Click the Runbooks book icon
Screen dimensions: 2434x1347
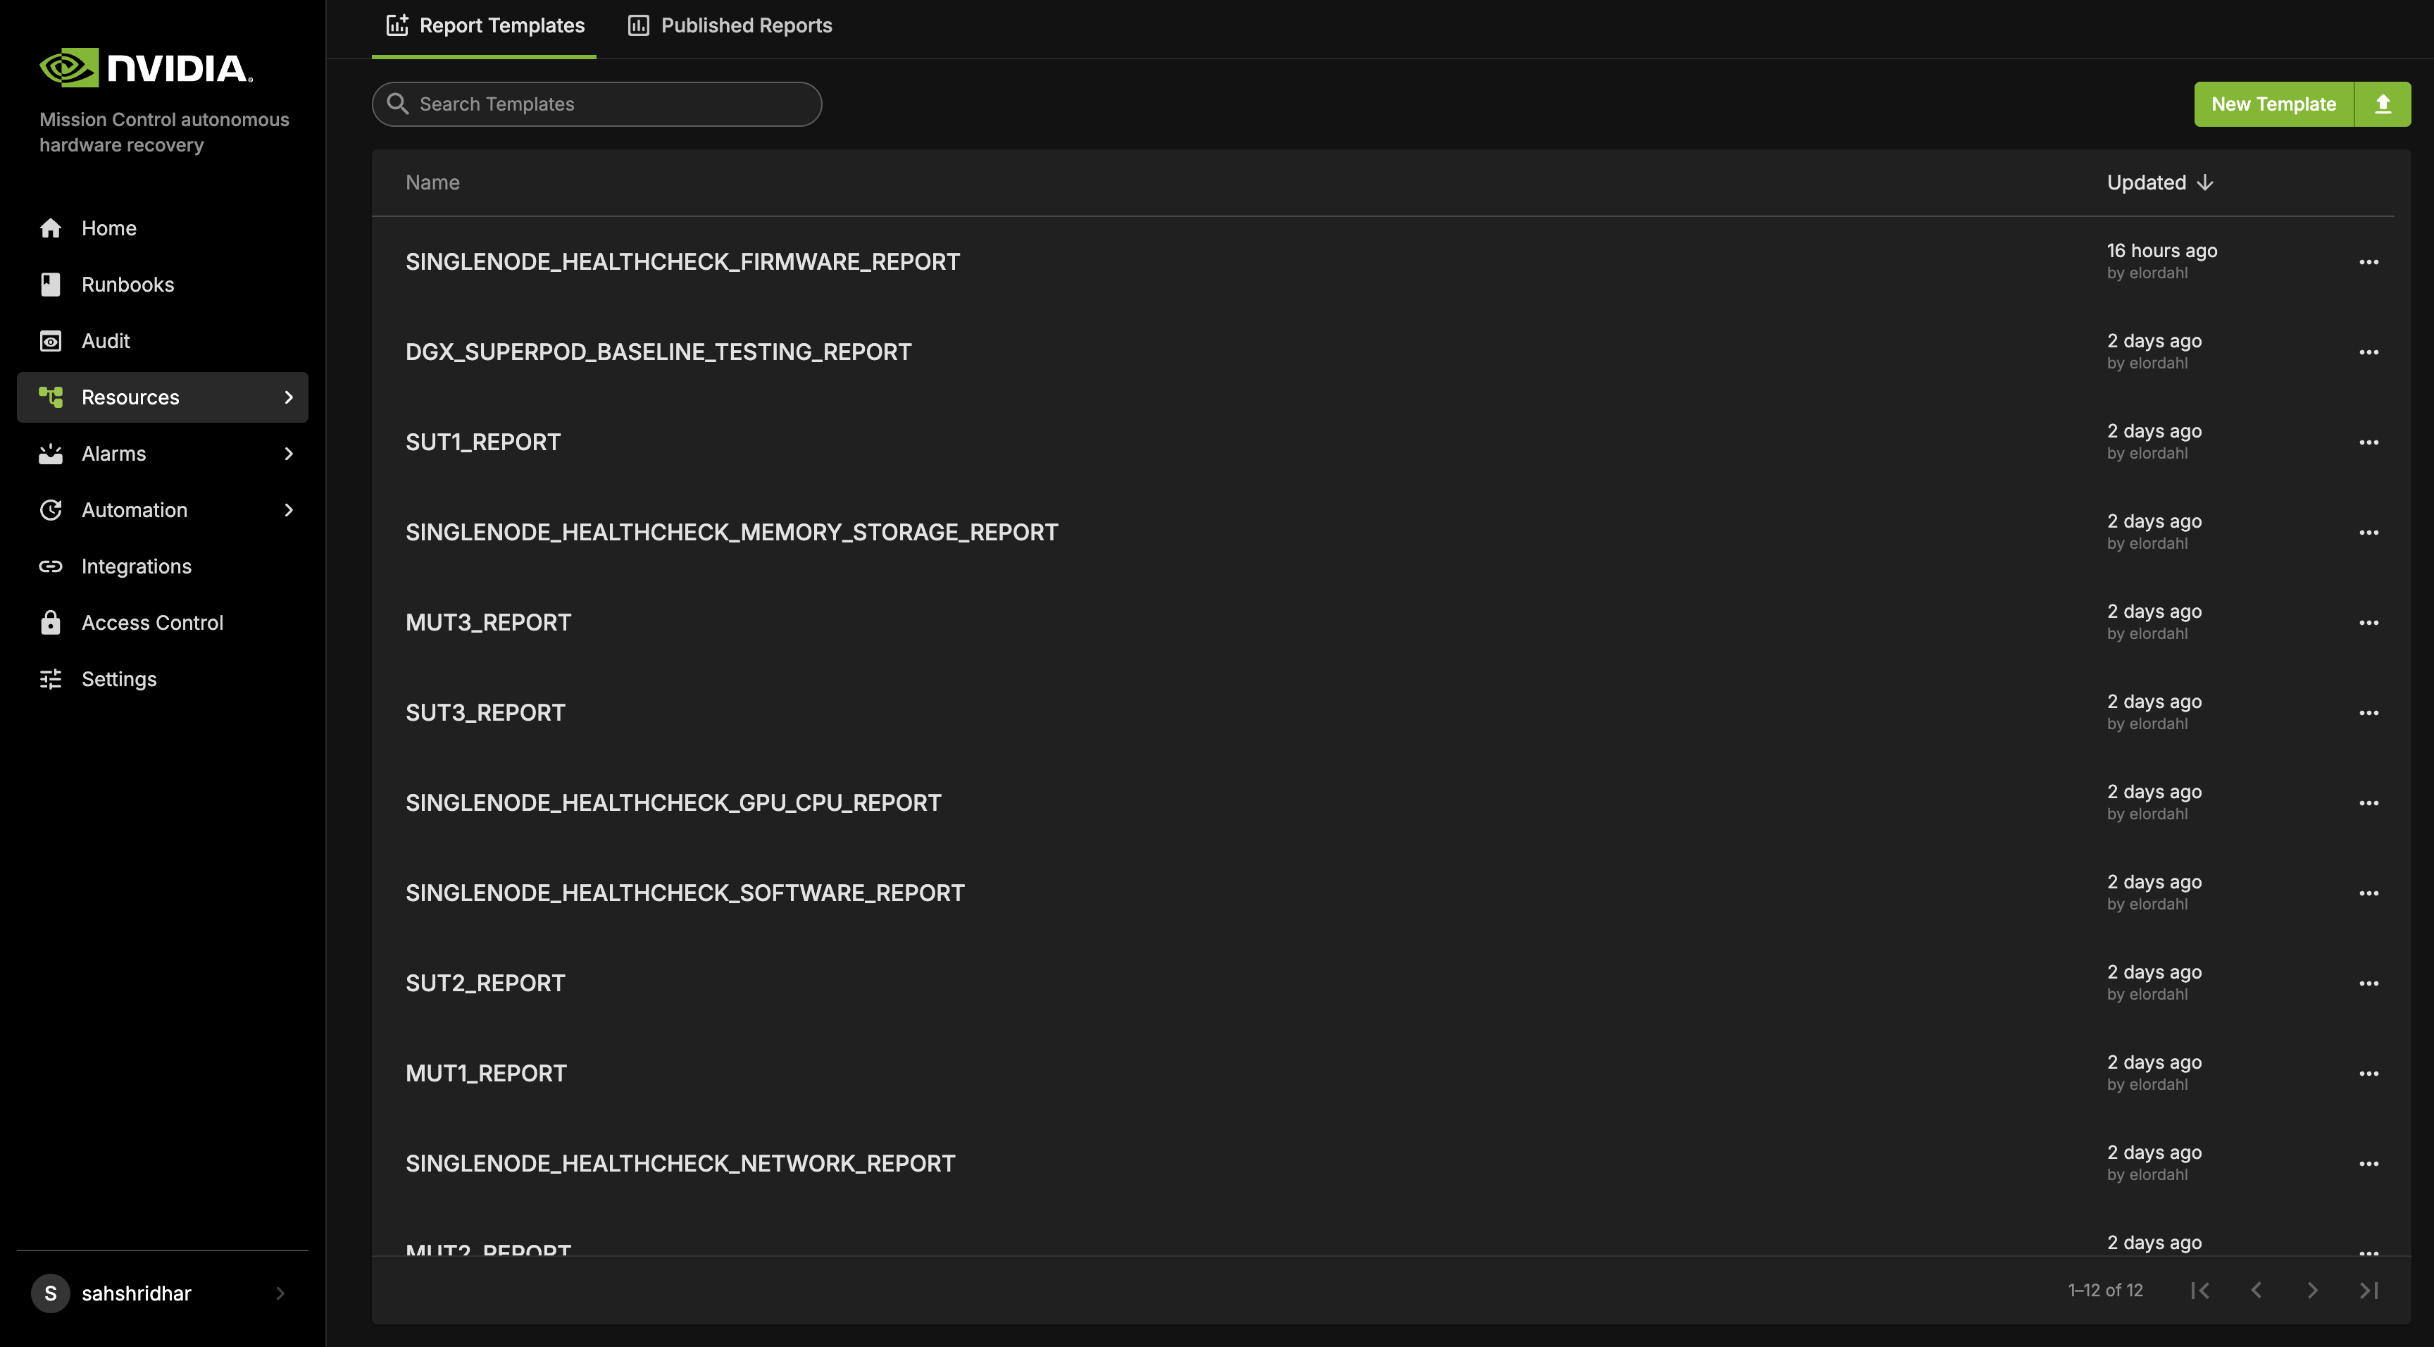(x=51, y=285)
